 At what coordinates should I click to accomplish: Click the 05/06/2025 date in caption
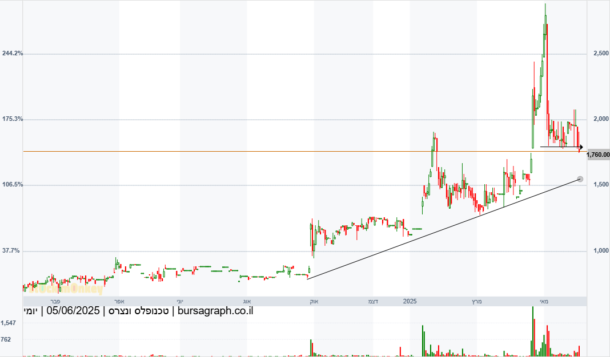[73, 311]
